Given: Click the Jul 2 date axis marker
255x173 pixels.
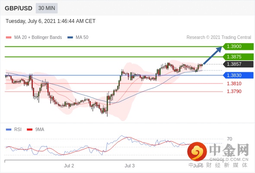Looking at the screenshot, I should (x=69, y=166).
